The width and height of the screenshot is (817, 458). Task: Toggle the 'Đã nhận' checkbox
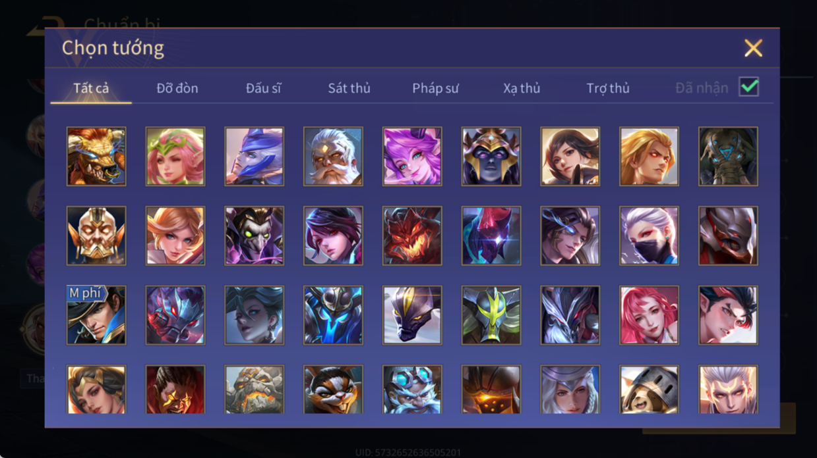pyautogui.click(x=748, y=88)
